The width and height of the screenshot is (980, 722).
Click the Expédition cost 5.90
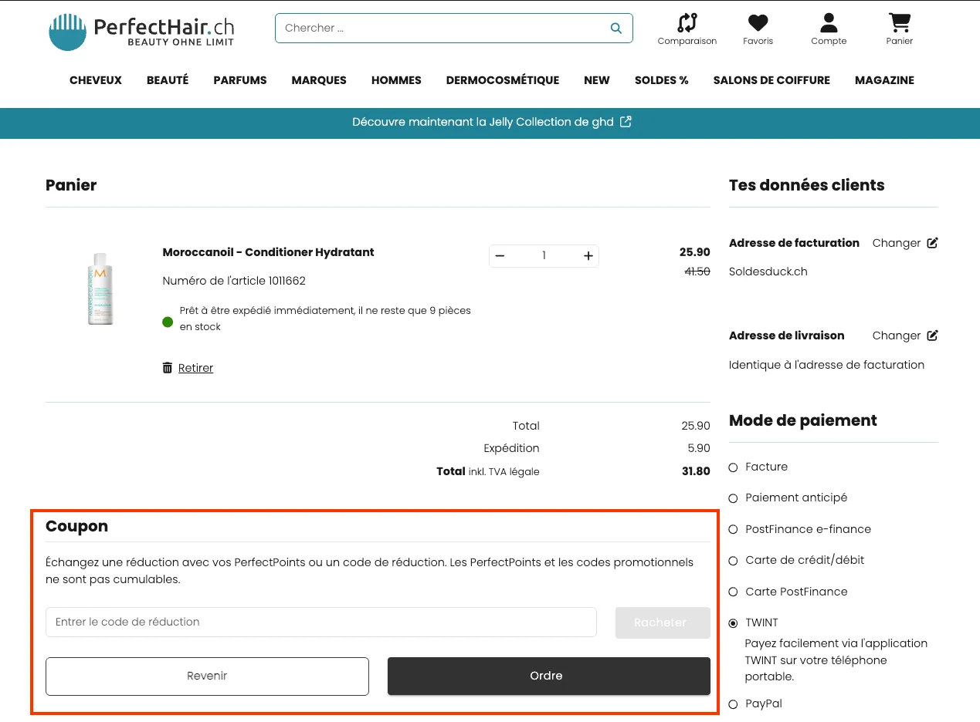coord(699,448)
